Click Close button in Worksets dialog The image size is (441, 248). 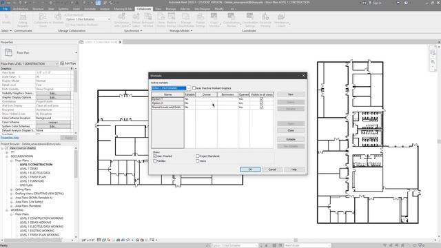click(291, 130)
